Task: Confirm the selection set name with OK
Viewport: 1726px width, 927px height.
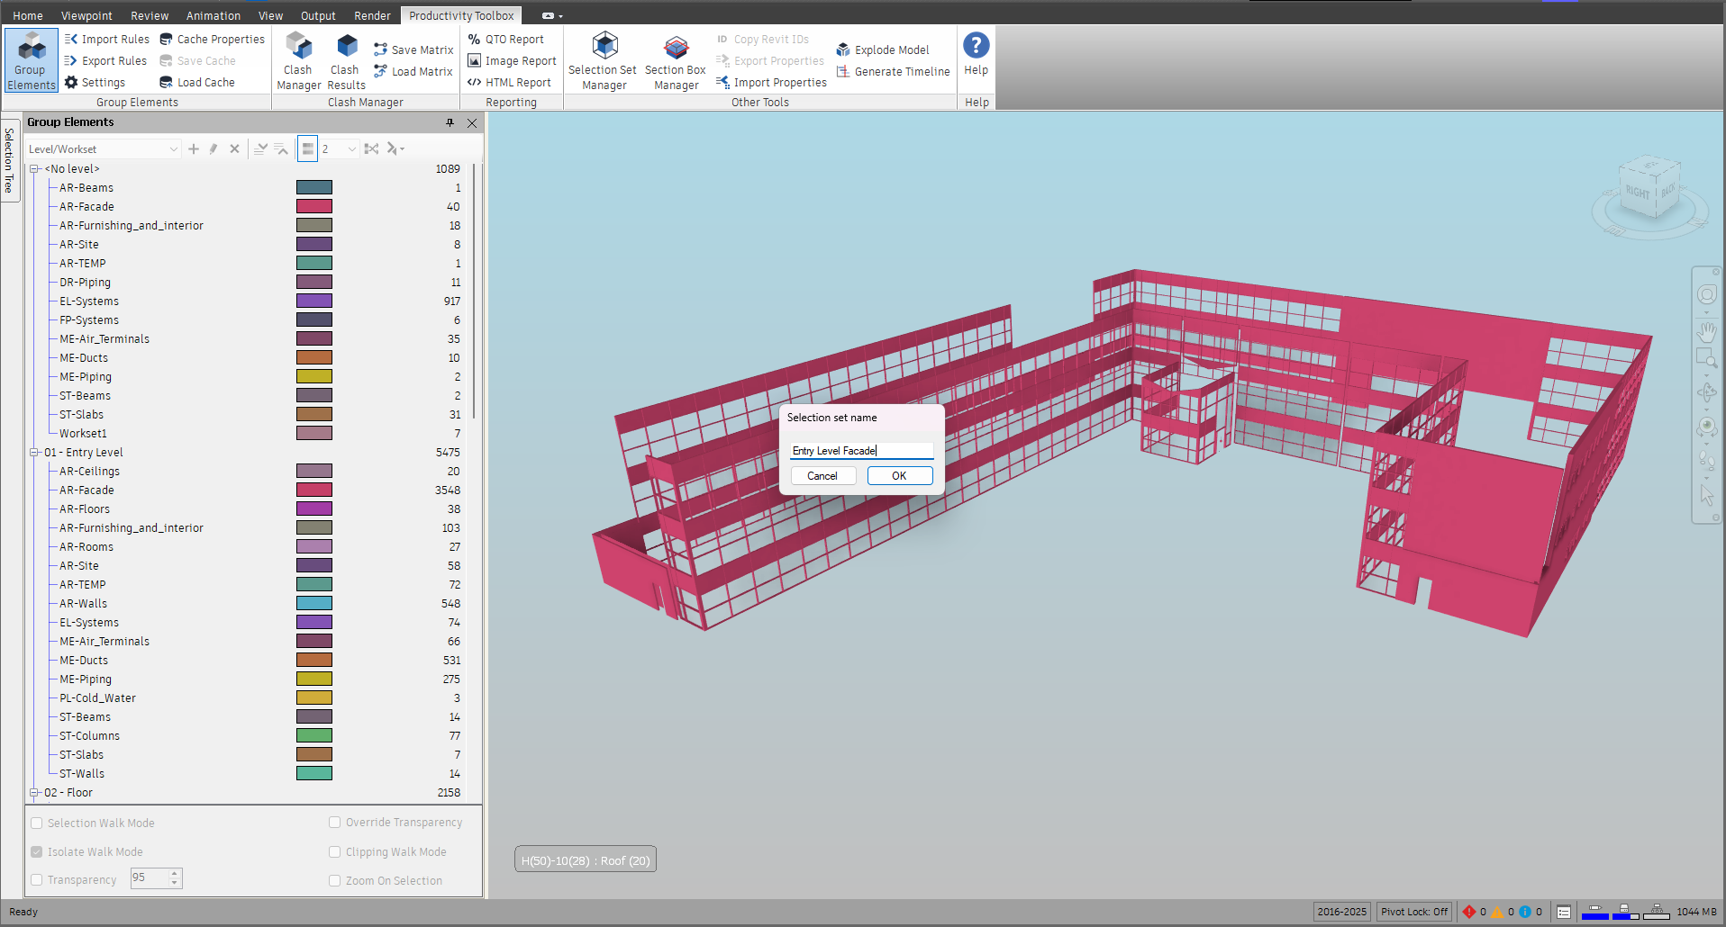Action: point(900,476)
